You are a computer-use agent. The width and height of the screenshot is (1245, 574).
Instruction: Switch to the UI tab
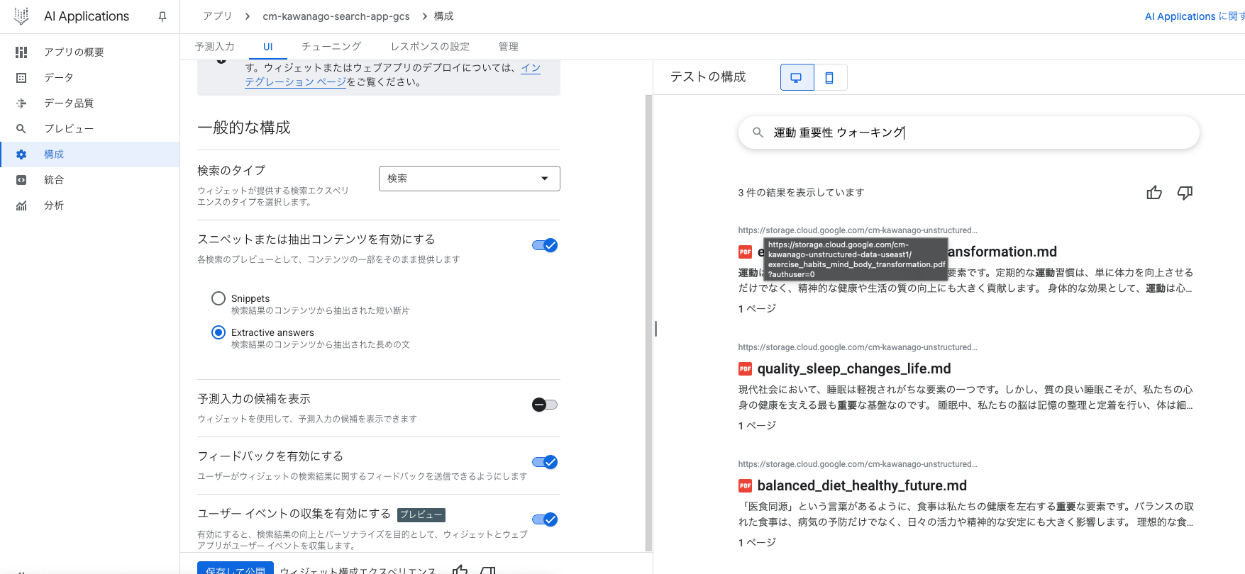268,47
